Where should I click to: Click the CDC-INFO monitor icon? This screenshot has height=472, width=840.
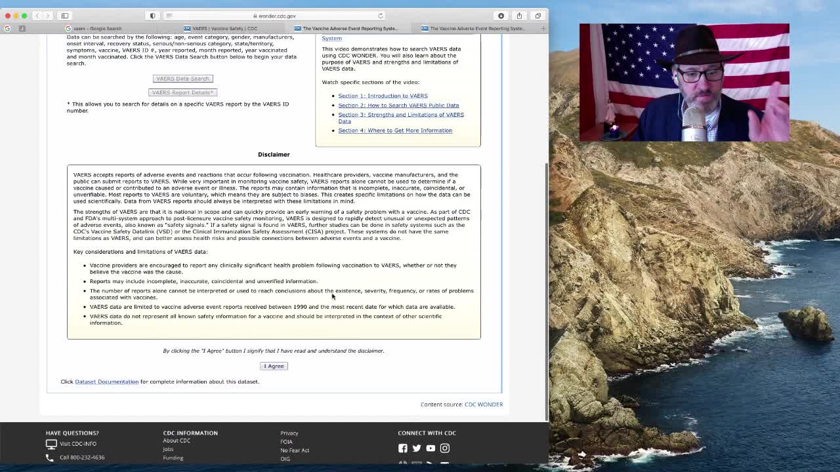tap(51, 444)
